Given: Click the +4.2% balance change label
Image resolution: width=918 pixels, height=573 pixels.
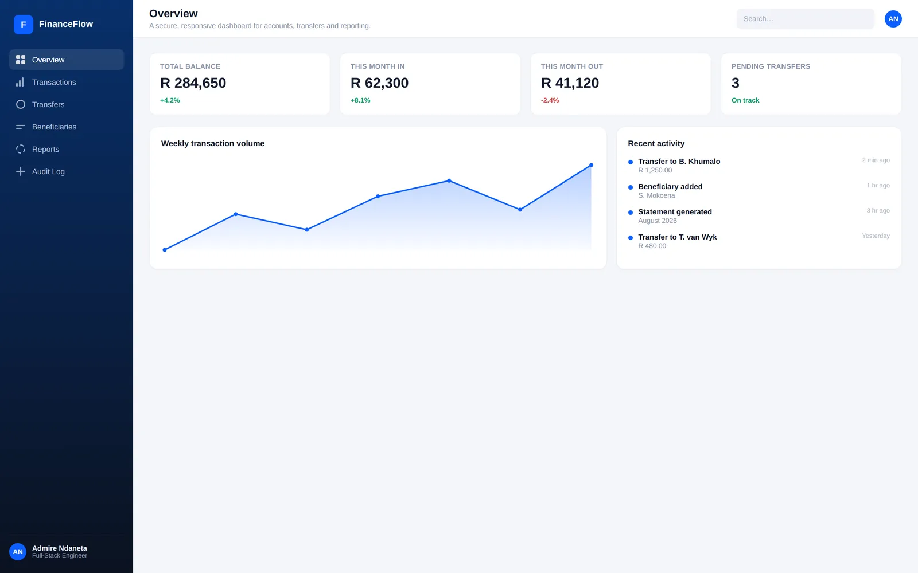Looking at the screenshot, I should pos(170,100).
